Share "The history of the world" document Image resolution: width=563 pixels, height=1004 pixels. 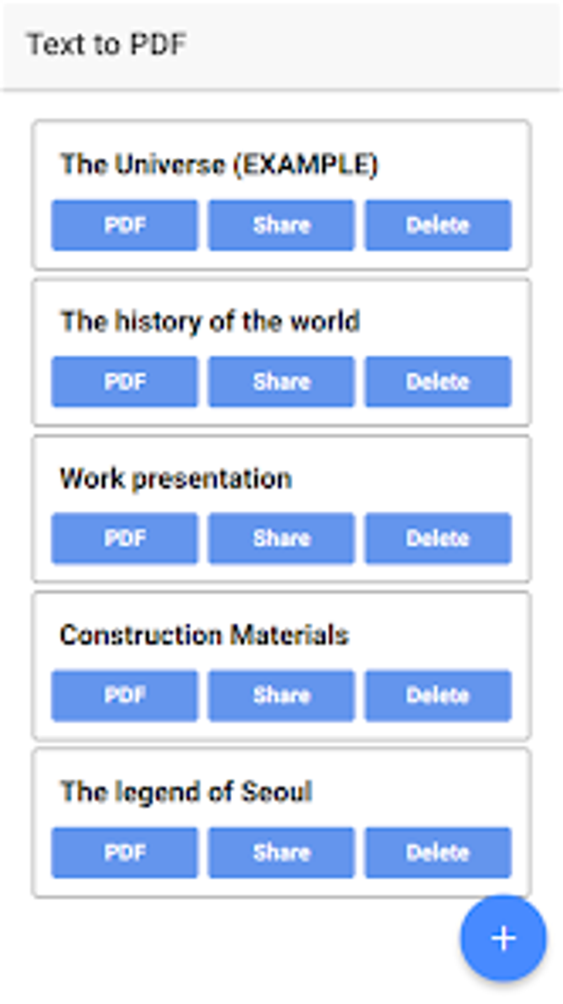(x=280, y=381)
